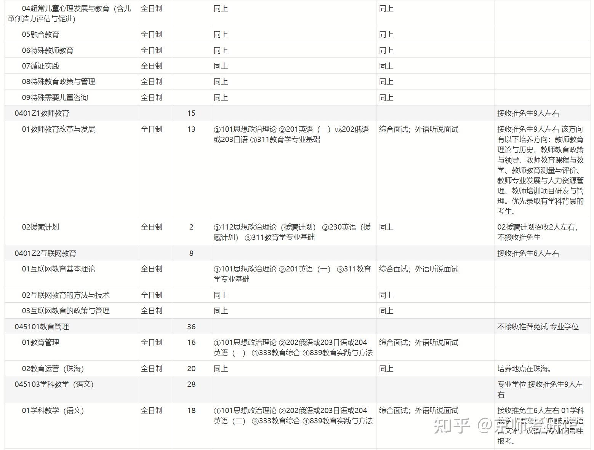Click major heading '0401Z2互联网教育'
The image size is (594, 450).
[45, 253]
